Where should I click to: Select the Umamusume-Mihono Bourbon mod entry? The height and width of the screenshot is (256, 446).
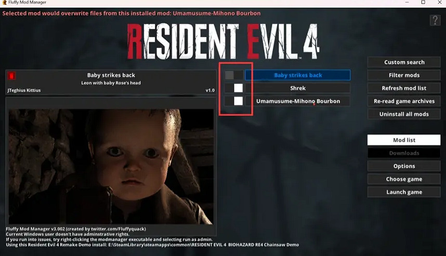[297, 101]
